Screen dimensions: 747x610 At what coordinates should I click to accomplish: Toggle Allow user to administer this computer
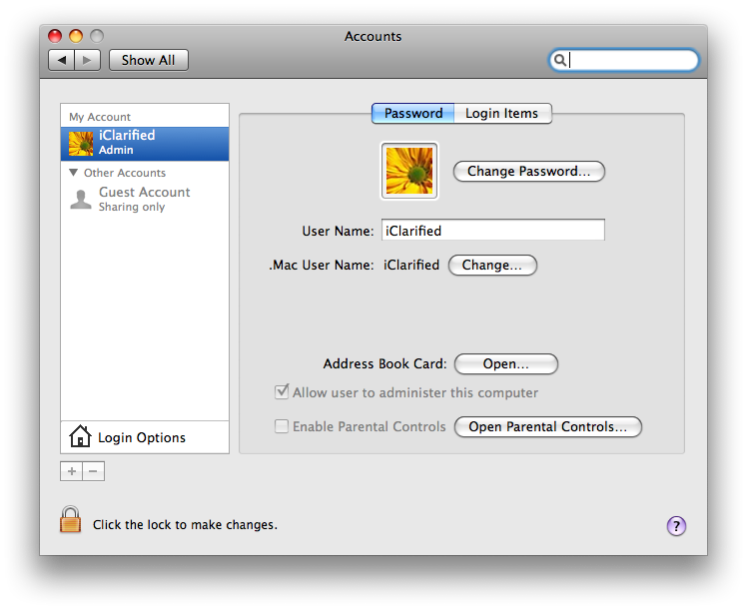[283, 392]
